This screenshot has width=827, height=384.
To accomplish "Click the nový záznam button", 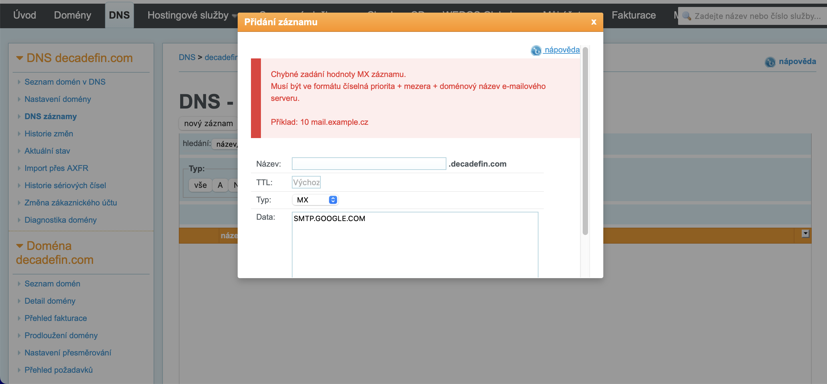I will tap(208, 123).
